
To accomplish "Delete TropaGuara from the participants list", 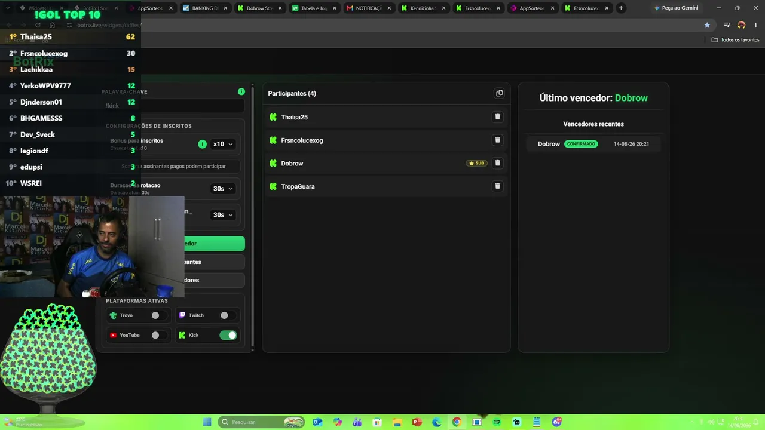I will coord(497,186).
